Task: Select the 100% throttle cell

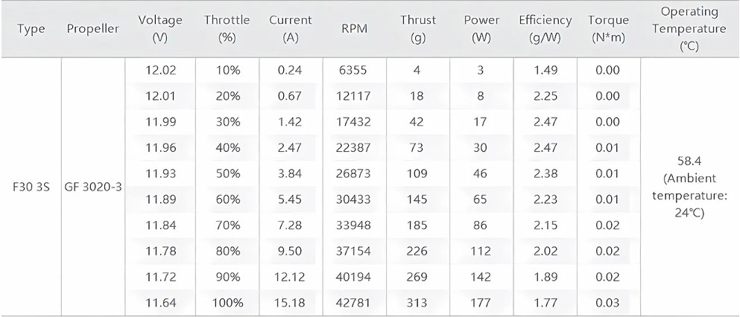Action: click(228, 302)
